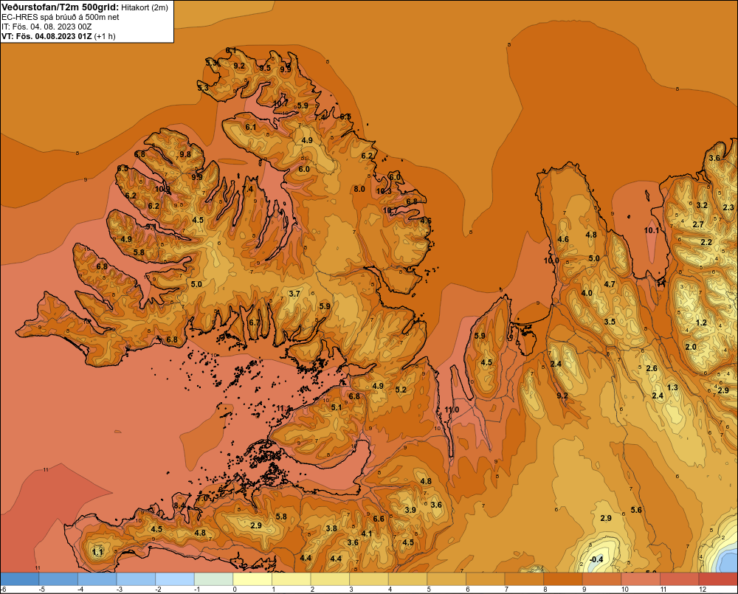Click the legend swatch between 0 and 1
The width and height of the screenshot is (738, 594).
252,579
